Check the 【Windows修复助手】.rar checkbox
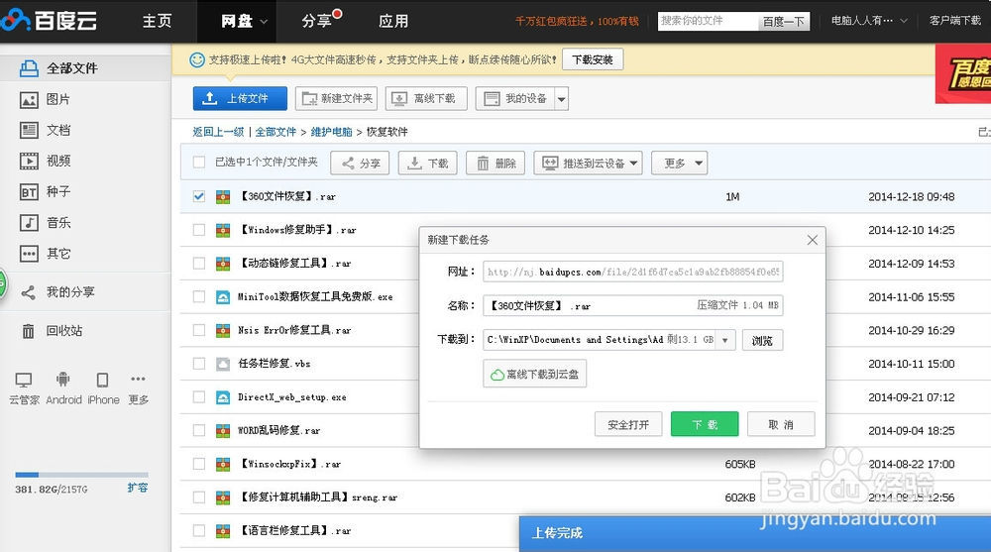Image resolution: width=991 pixels, height=552 pixels. pos(199,230)
